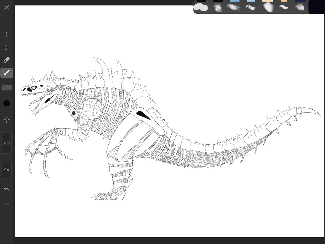Choose the rough dry-stroke brush preset
The image size is (325, 244).
point(250,8)
